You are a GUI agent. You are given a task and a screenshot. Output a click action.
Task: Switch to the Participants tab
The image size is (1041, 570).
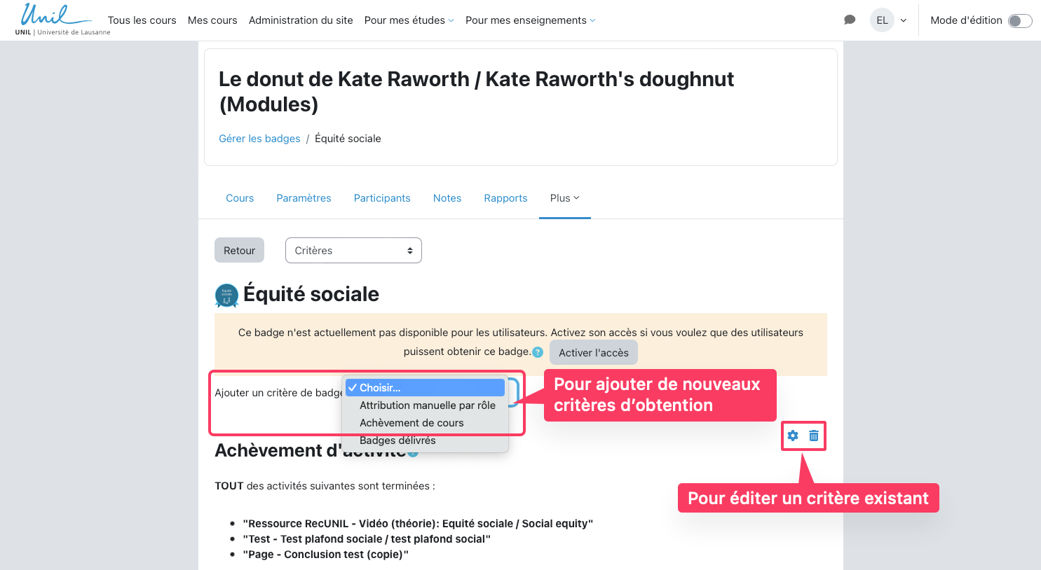(x=382, y=198)
